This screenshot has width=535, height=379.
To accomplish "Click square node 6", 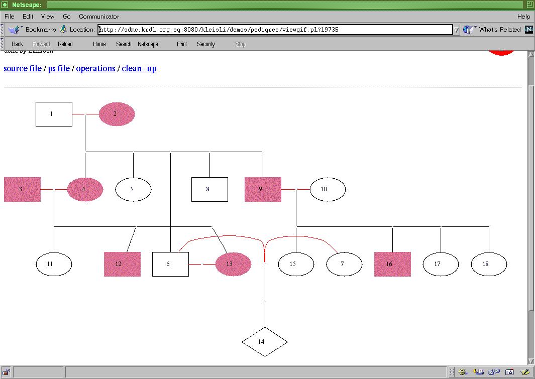I will point(170,264).
